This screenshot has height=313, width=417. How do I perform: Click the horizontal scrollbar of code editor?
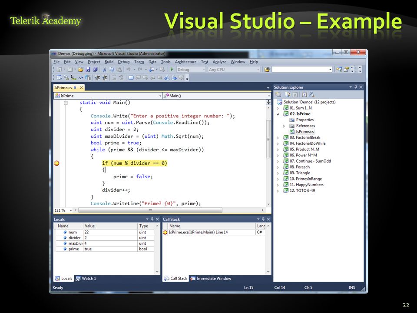[150, 210]
